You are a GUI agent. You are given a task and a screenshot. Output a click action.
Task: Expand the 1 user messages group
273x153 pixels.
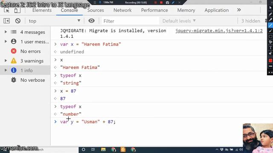6,42
